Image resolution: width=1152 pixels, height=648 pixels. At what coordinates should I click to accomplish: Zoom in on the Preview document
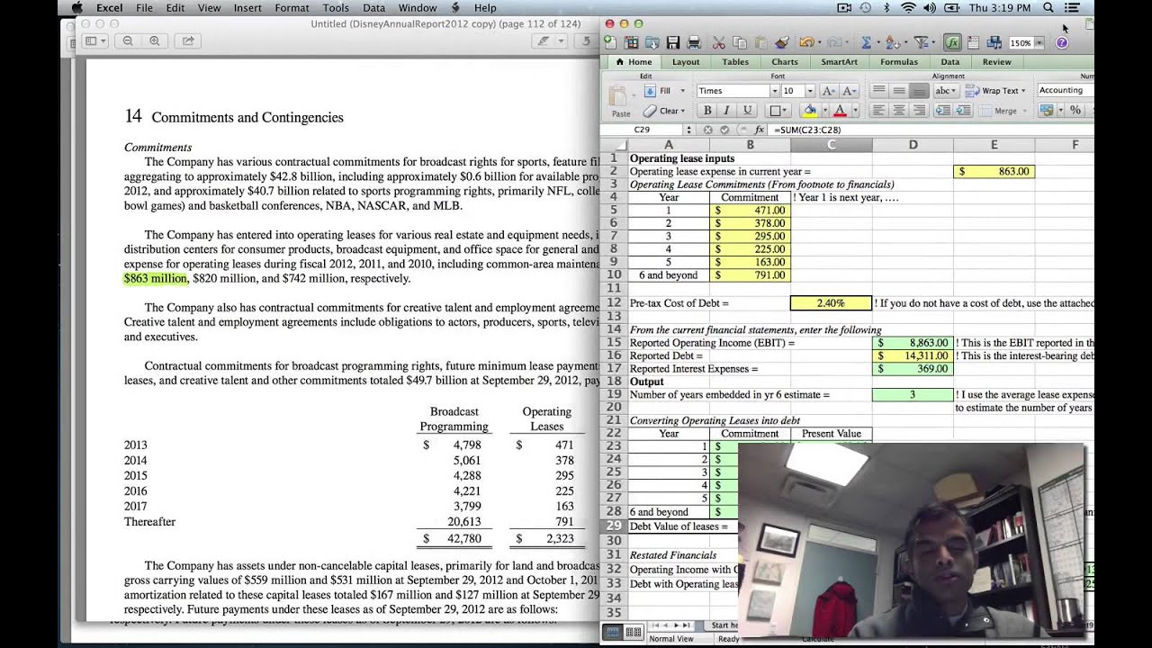click(x=155, y=40)
